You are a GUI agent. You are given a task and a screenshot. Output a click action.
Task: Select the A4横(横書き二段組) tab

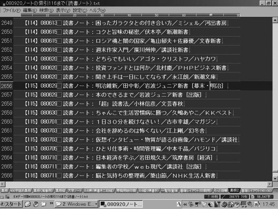tap(99, 190)
